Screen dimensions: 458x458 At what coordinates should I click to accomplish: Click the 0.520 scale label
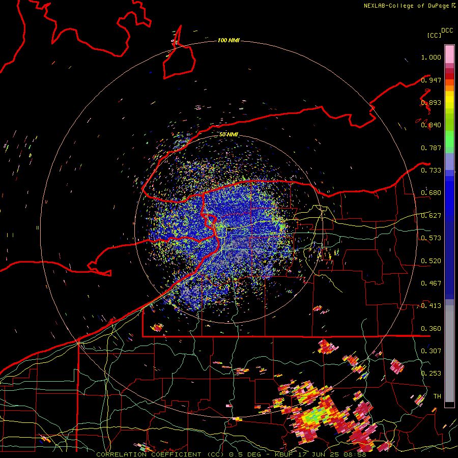point(431,261)
